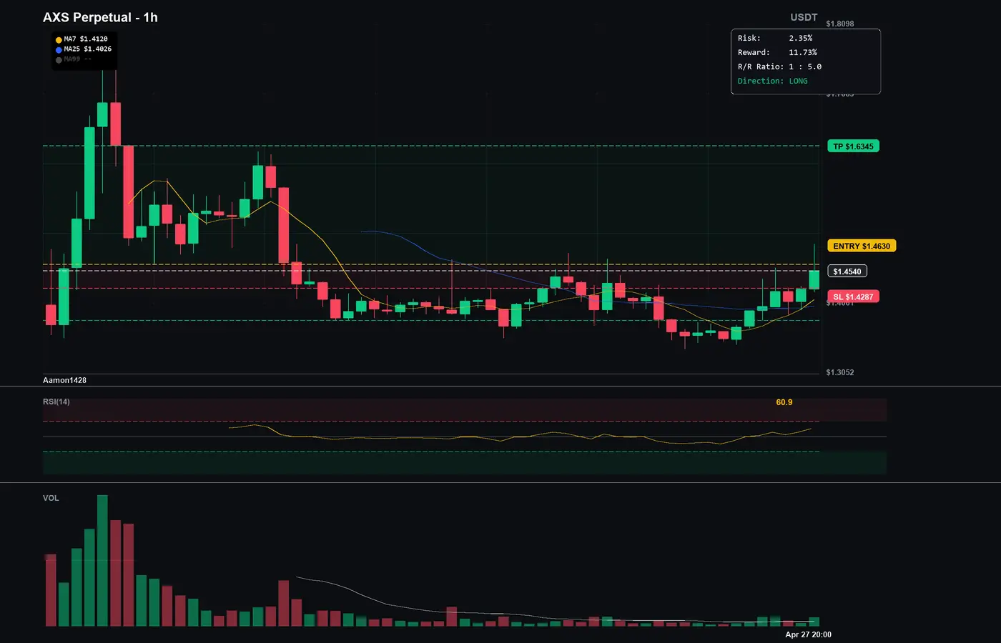Click the tallest green volume bar
Viewport: 1001px width, 643px height.
pyautogui.click(x=102, y=561)
